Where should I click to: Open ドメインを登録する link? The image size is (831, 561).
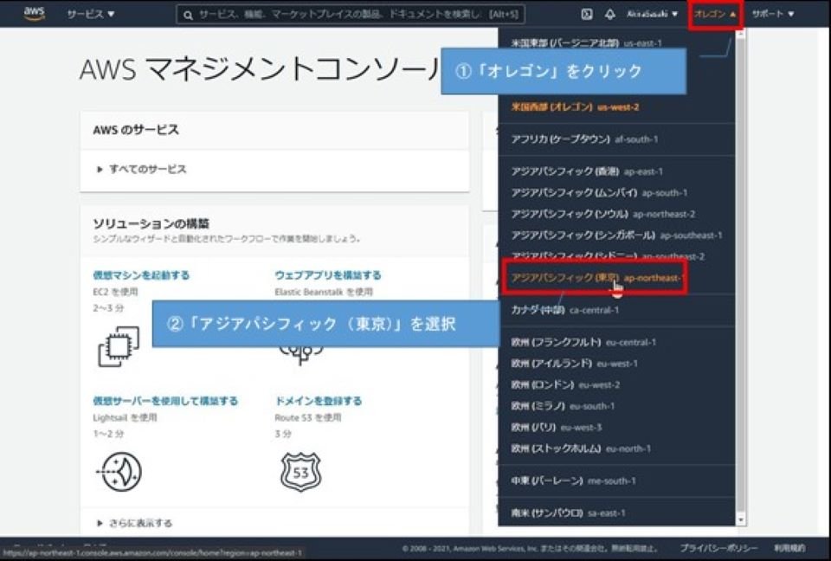pyautogui.click(x=318, y=400)
